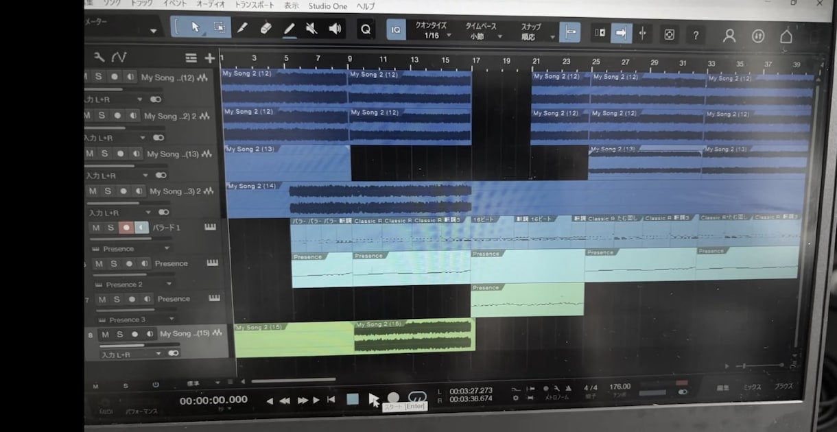
Task: Mute the My Song (15) track
Action: point(105,334)
